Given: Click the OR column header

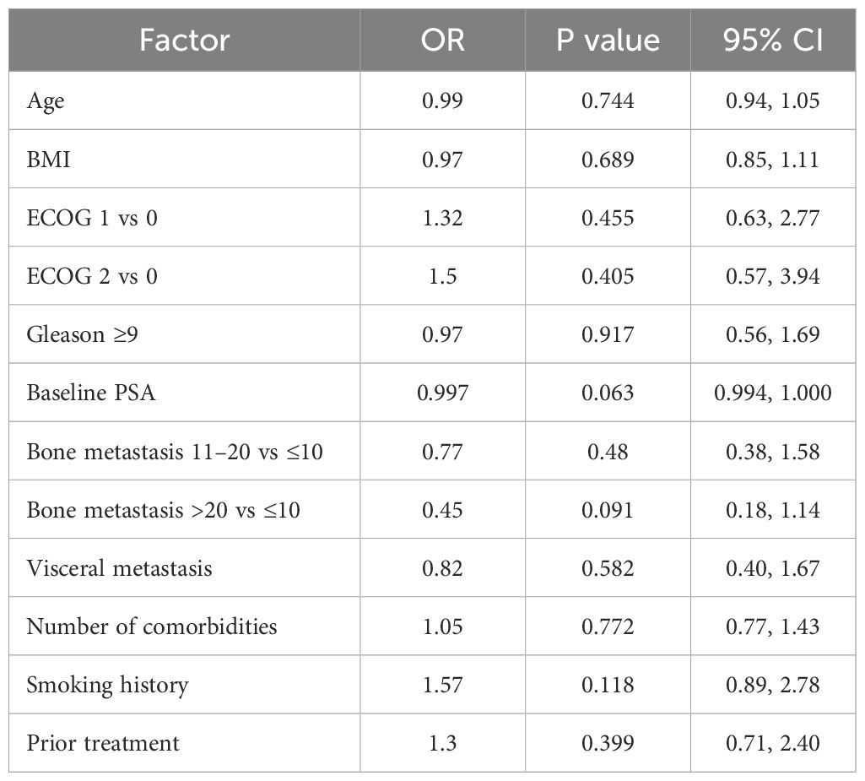Looking at the screenshot, I should pos(441,41).
